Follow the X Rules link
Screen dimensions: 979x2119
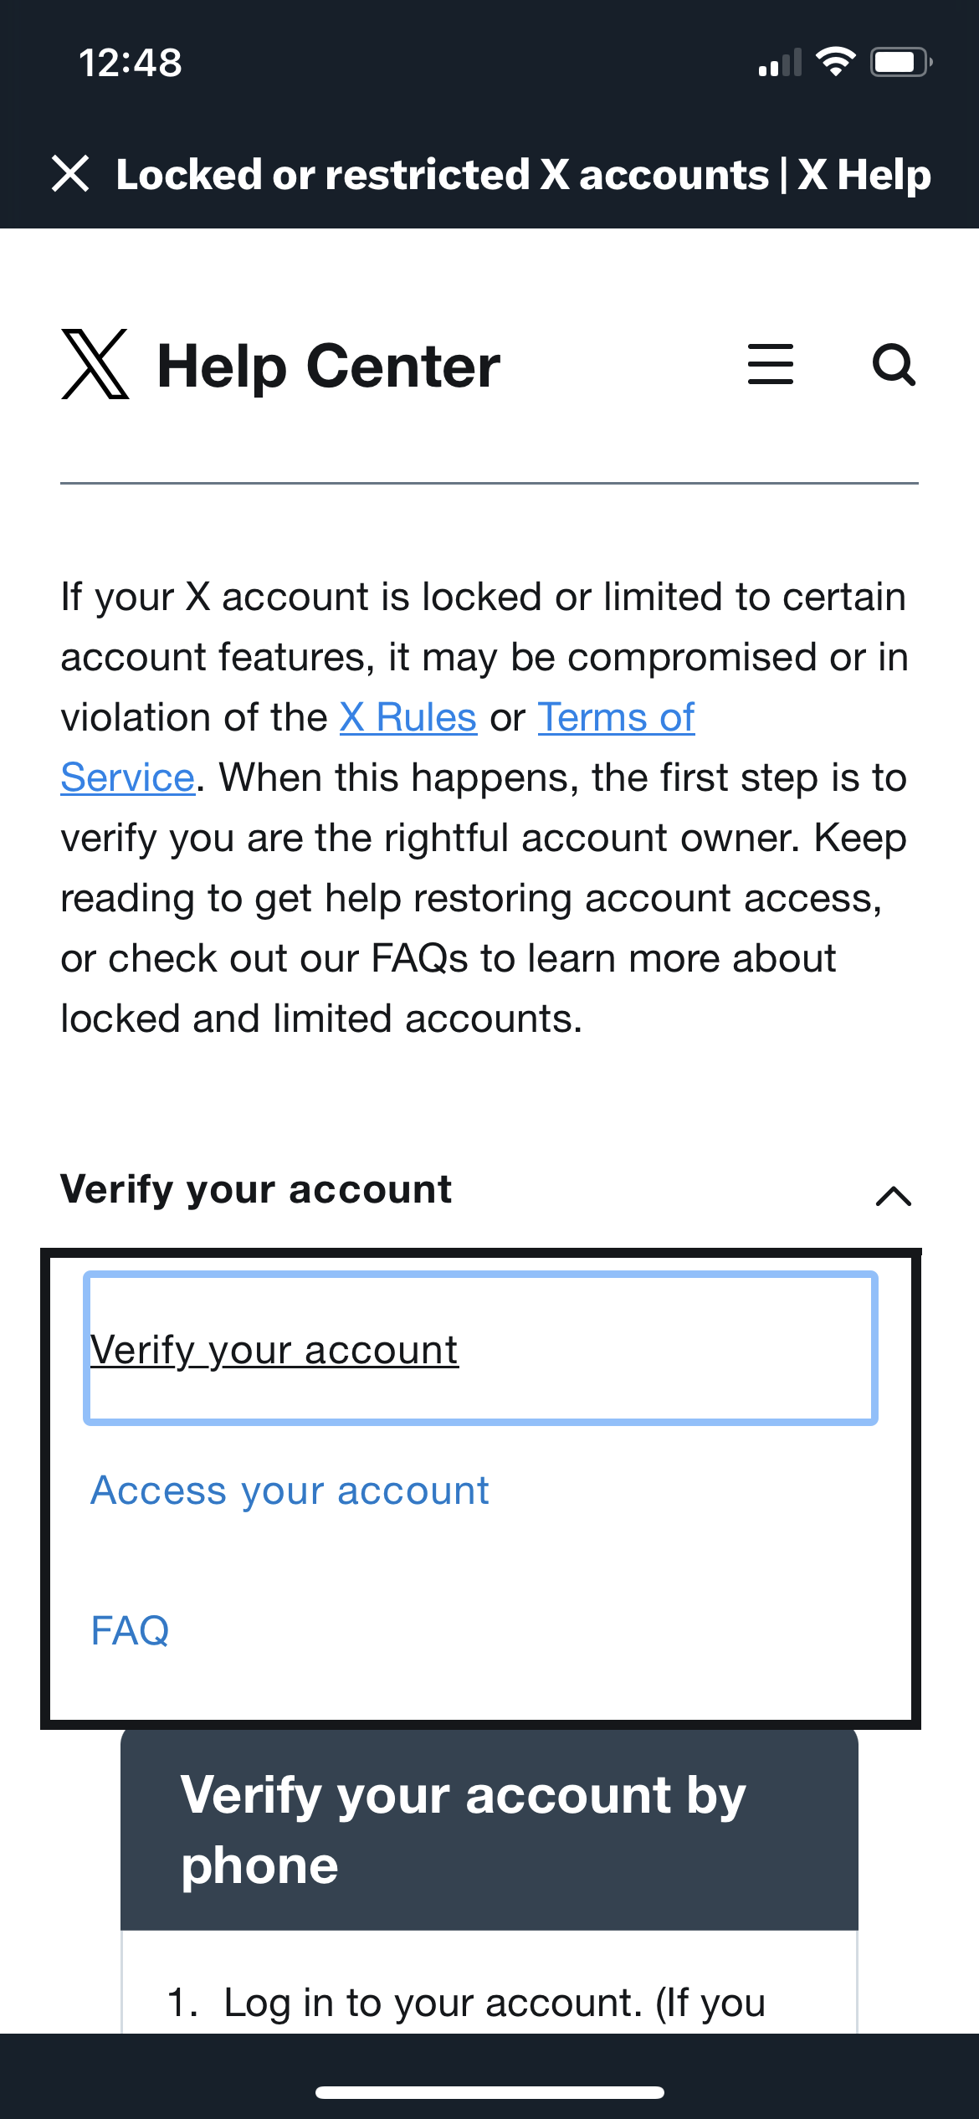tap(408, 718)
